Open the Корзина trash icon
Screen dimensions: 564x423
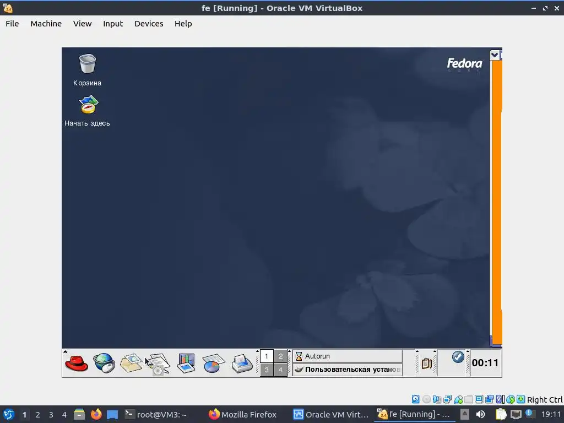pyautogui.click(x=88, y=64)
